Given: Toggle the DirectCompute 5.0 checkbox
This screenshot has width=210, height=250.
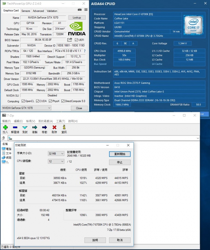Looking at the screenshot, I should click(63, 101).
